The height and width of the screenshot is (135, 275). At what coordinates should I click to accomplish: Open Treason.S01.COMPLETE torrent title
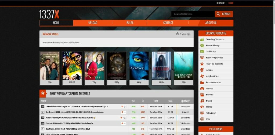[x=69, y=123]
